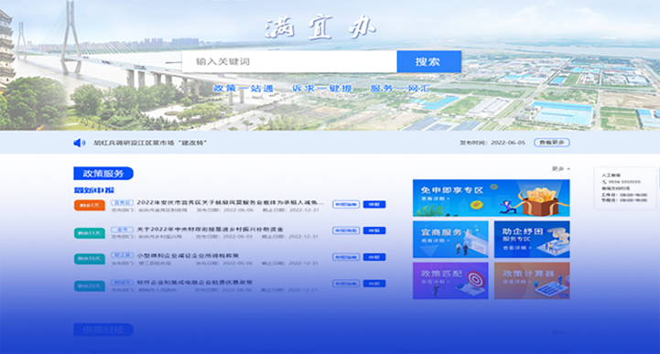The height and width of the screenshot is (354, 660).
Task: Open the 助企纾困 服务专区 card
Action: (x=532, y=240)
